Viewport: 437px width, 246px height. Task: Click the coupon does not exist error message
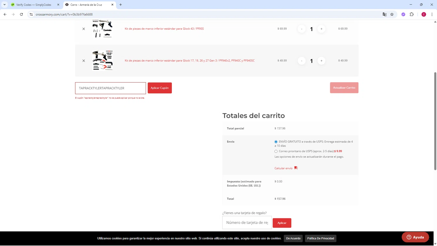pos(110,98)
